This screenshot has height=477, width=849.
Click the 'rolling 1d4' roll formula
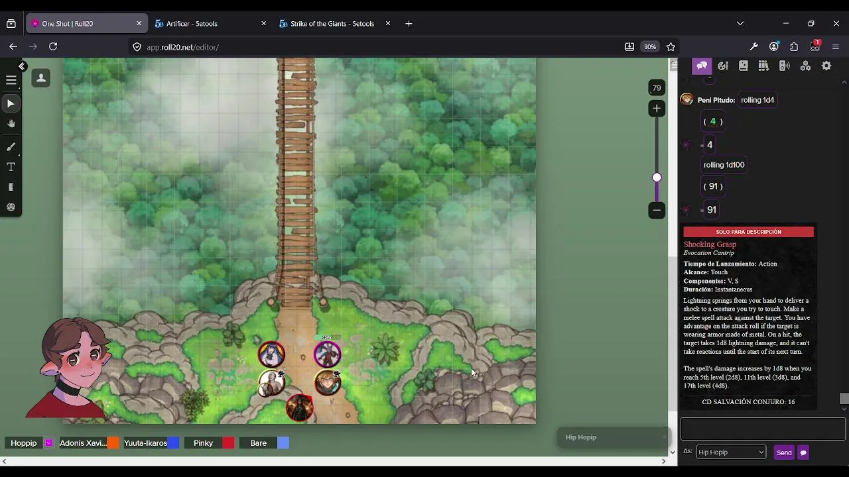pos(757,100)
